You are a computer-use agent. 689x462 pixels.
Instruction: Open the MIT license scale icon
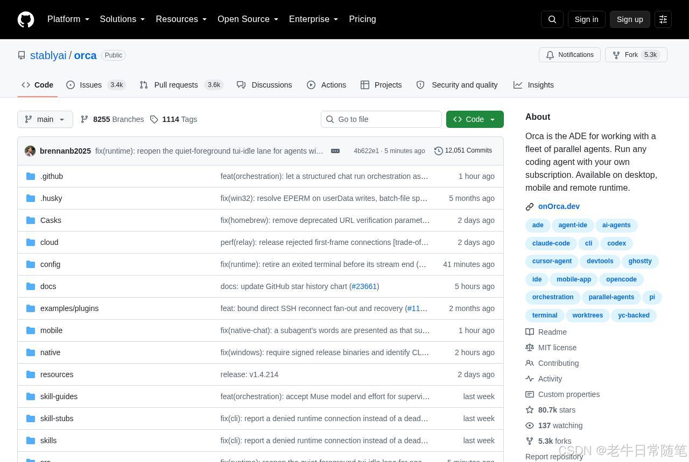[x=530, y=348]
